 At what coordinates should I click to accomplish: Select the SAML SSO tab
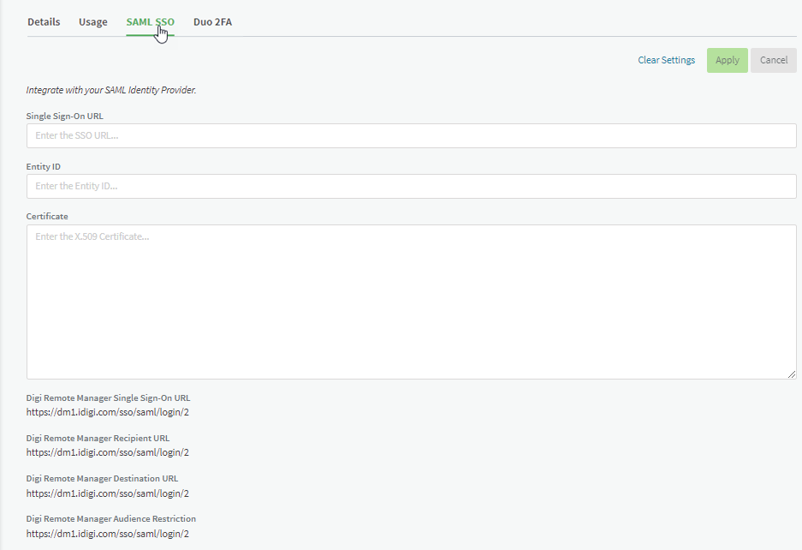tap(151, 22)
